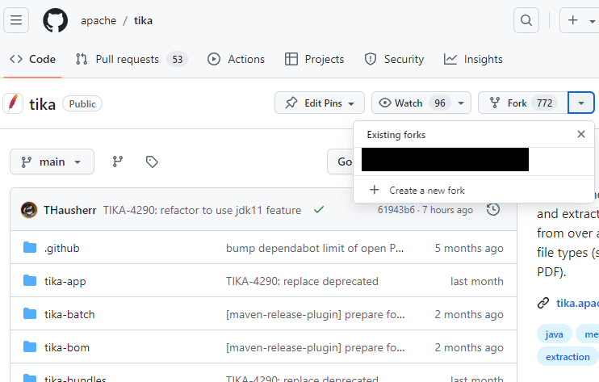Click the tika-batch folder icon
599x382 pixels.
[x=30, y=314]
